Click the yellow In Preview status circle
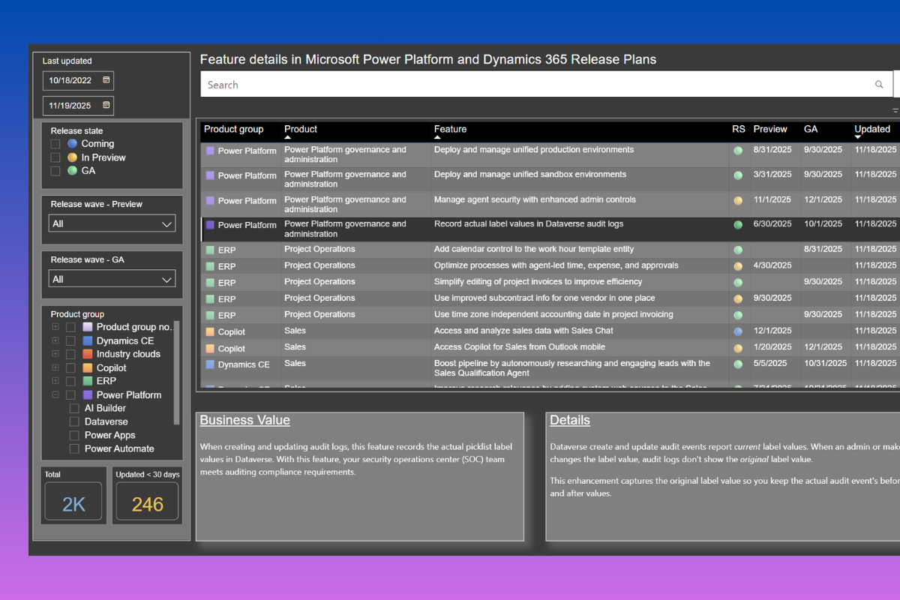 point(72,157)
